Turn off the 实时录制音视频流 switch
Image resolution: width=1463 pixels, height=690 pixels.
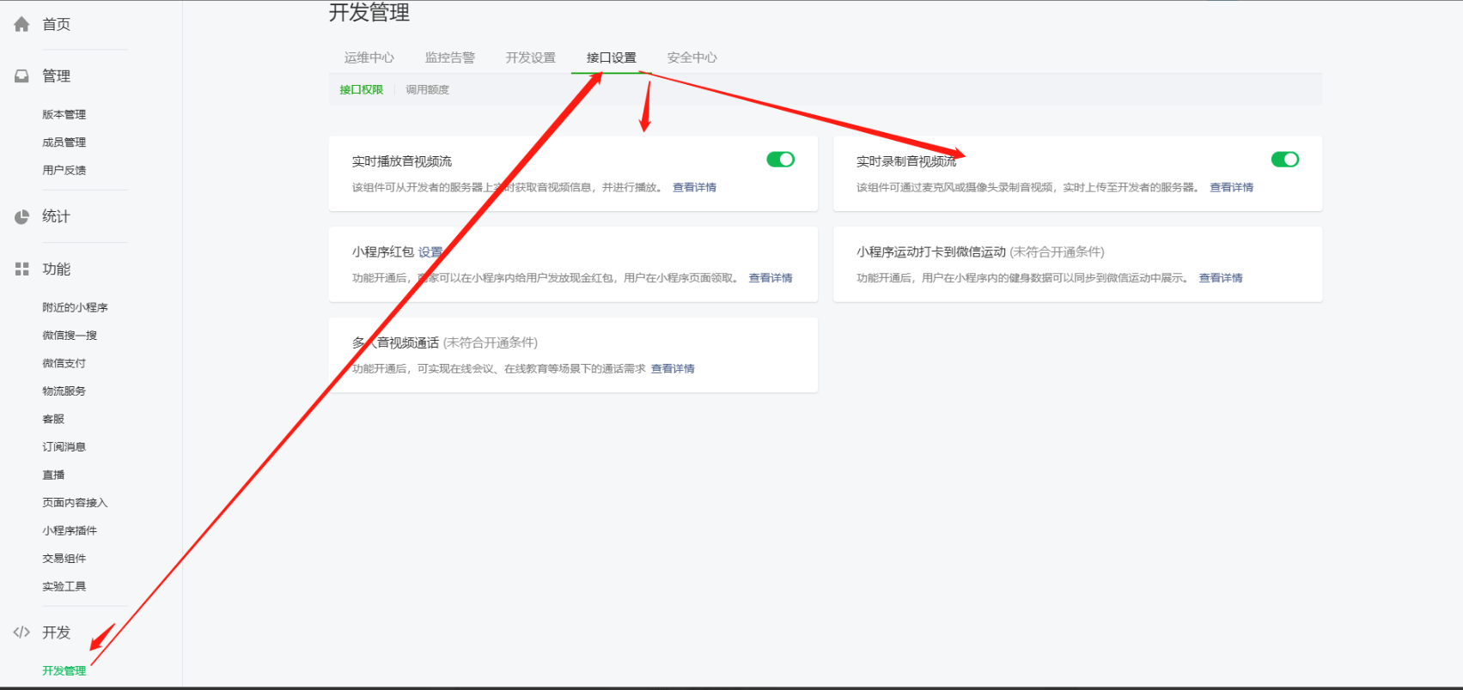[x=1285, y=160]
